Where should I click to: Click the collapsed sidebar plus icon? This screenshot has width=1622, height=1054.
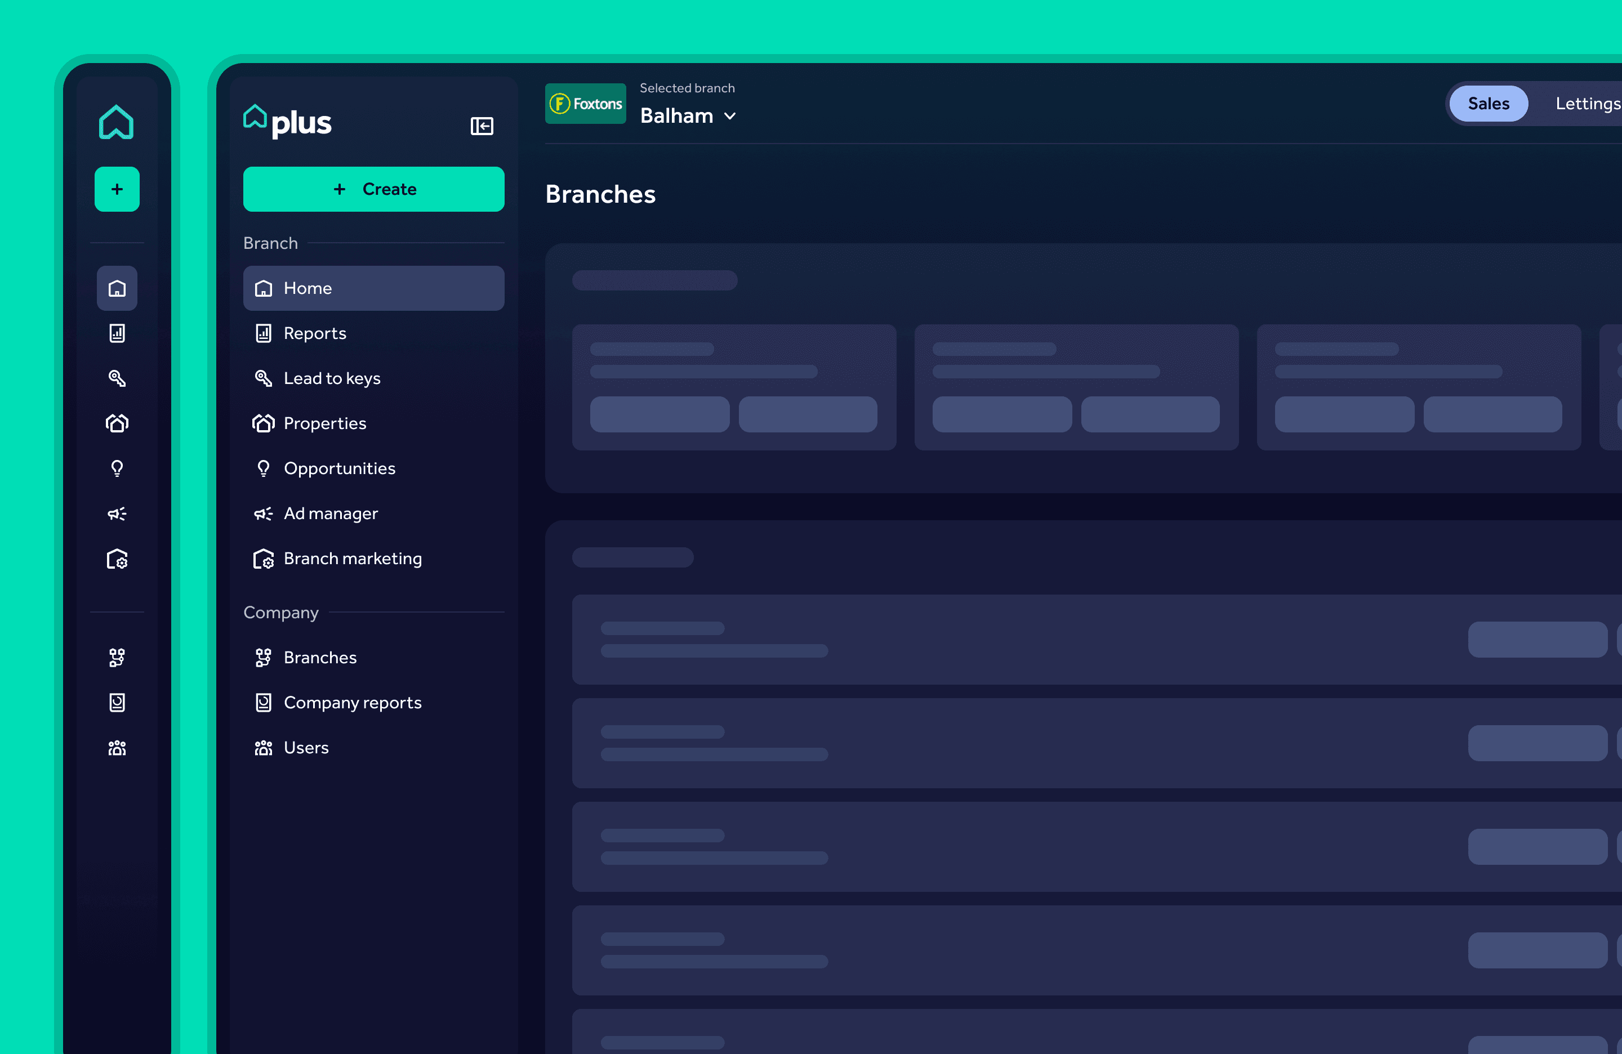tap(117, 189)
